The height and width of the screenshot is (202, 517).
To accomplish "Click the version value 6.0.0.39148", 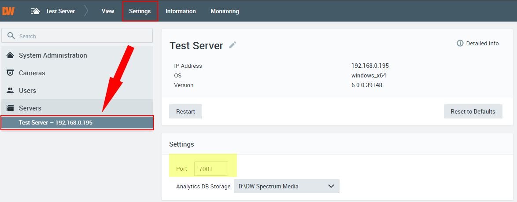I will 368,85.
